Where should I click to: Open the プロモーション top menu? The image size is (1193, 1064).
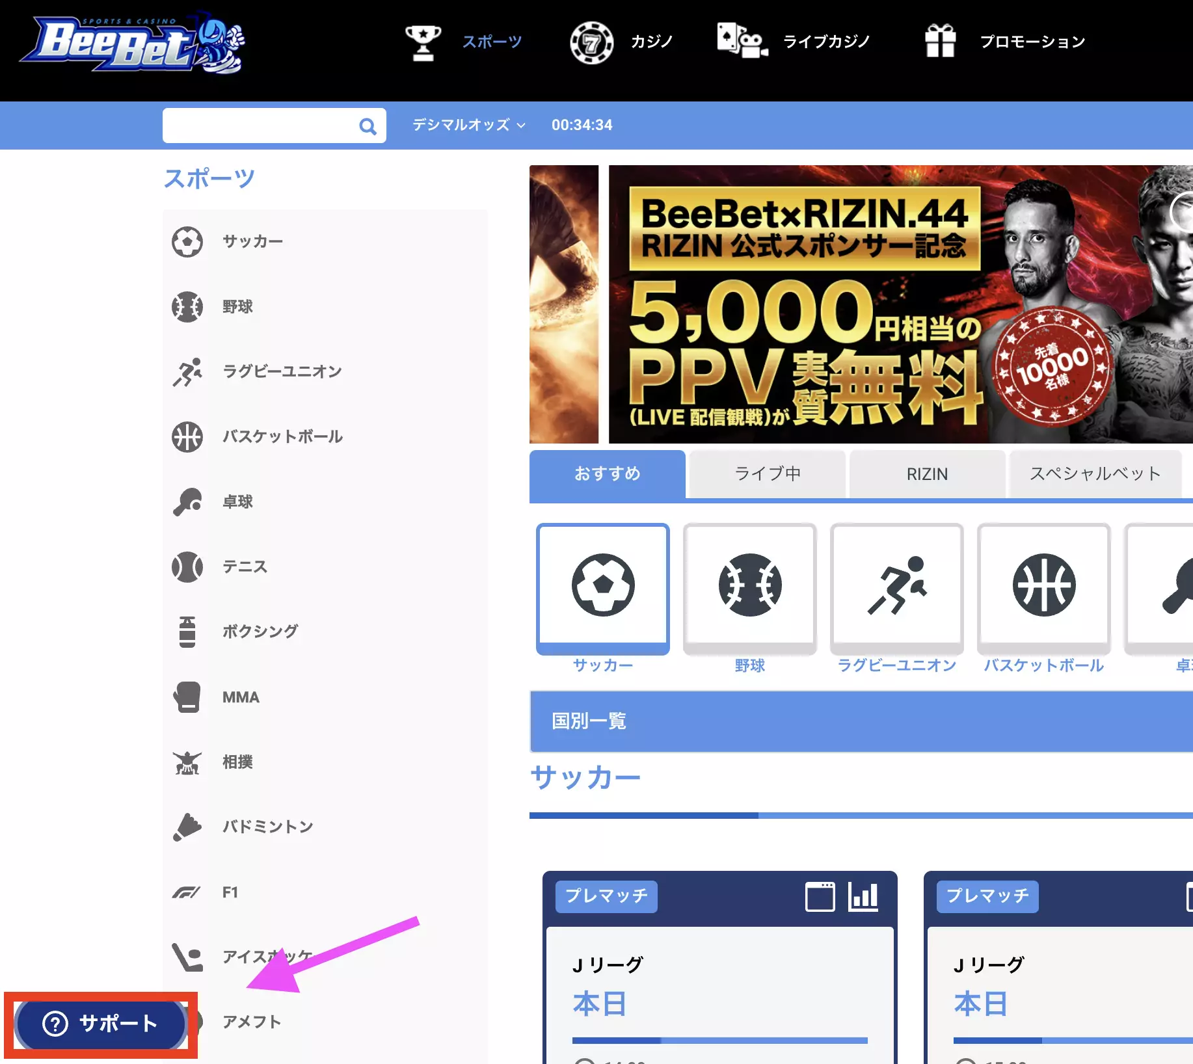[1032, 42]
